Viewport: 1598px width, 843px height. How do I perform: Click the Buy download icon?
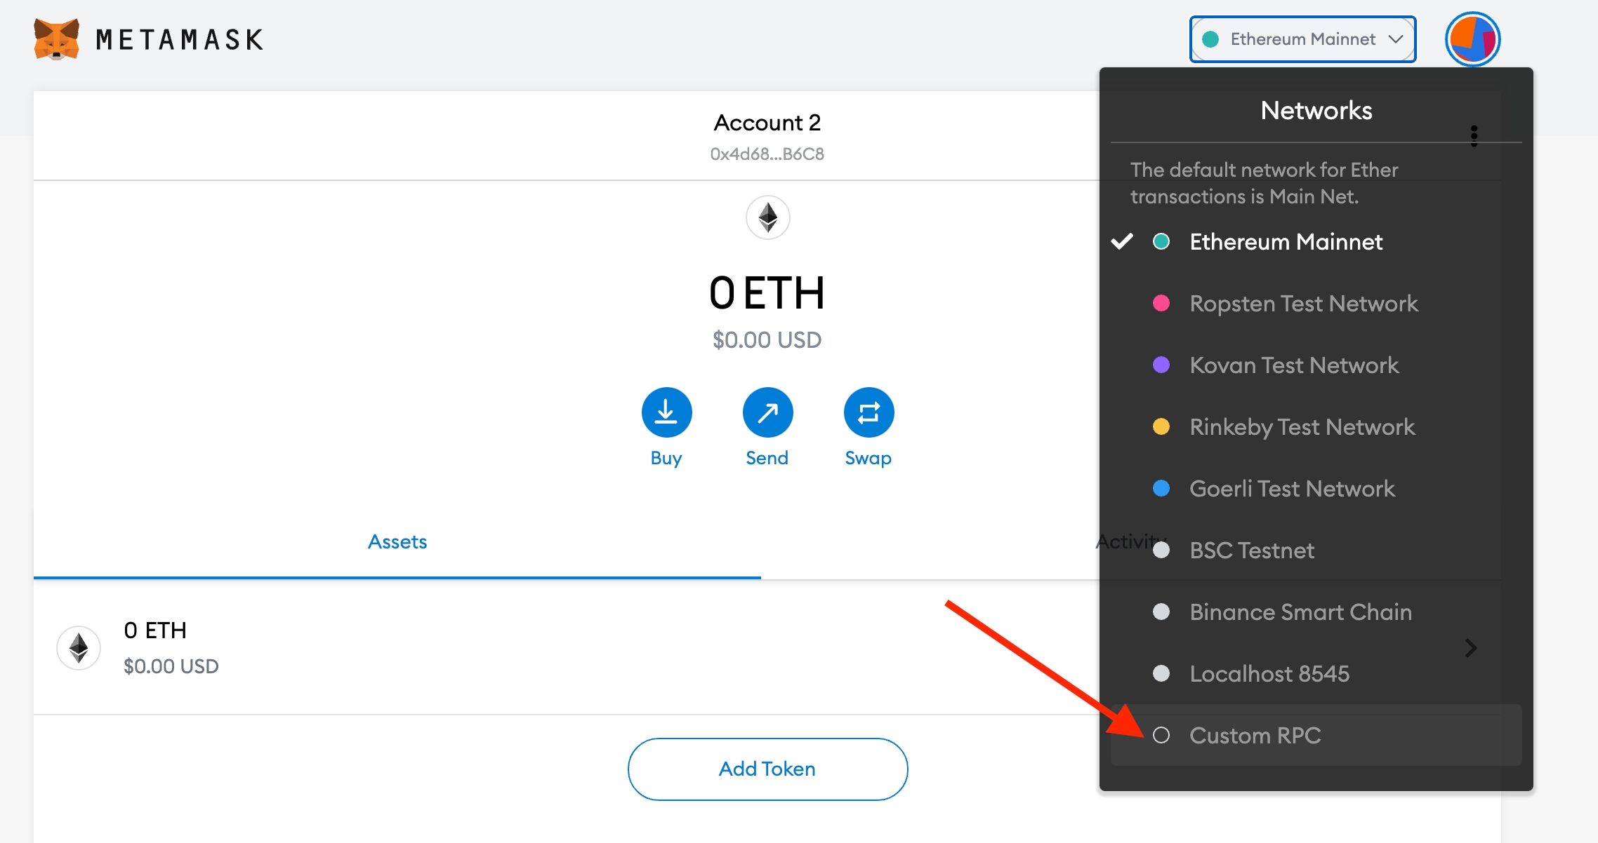(666, 412)
